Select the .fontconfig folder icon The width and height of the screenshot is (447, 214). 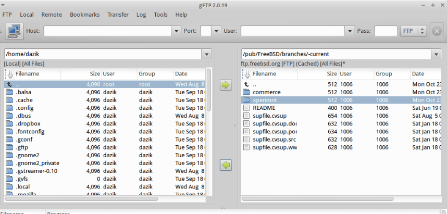(10, 132)
